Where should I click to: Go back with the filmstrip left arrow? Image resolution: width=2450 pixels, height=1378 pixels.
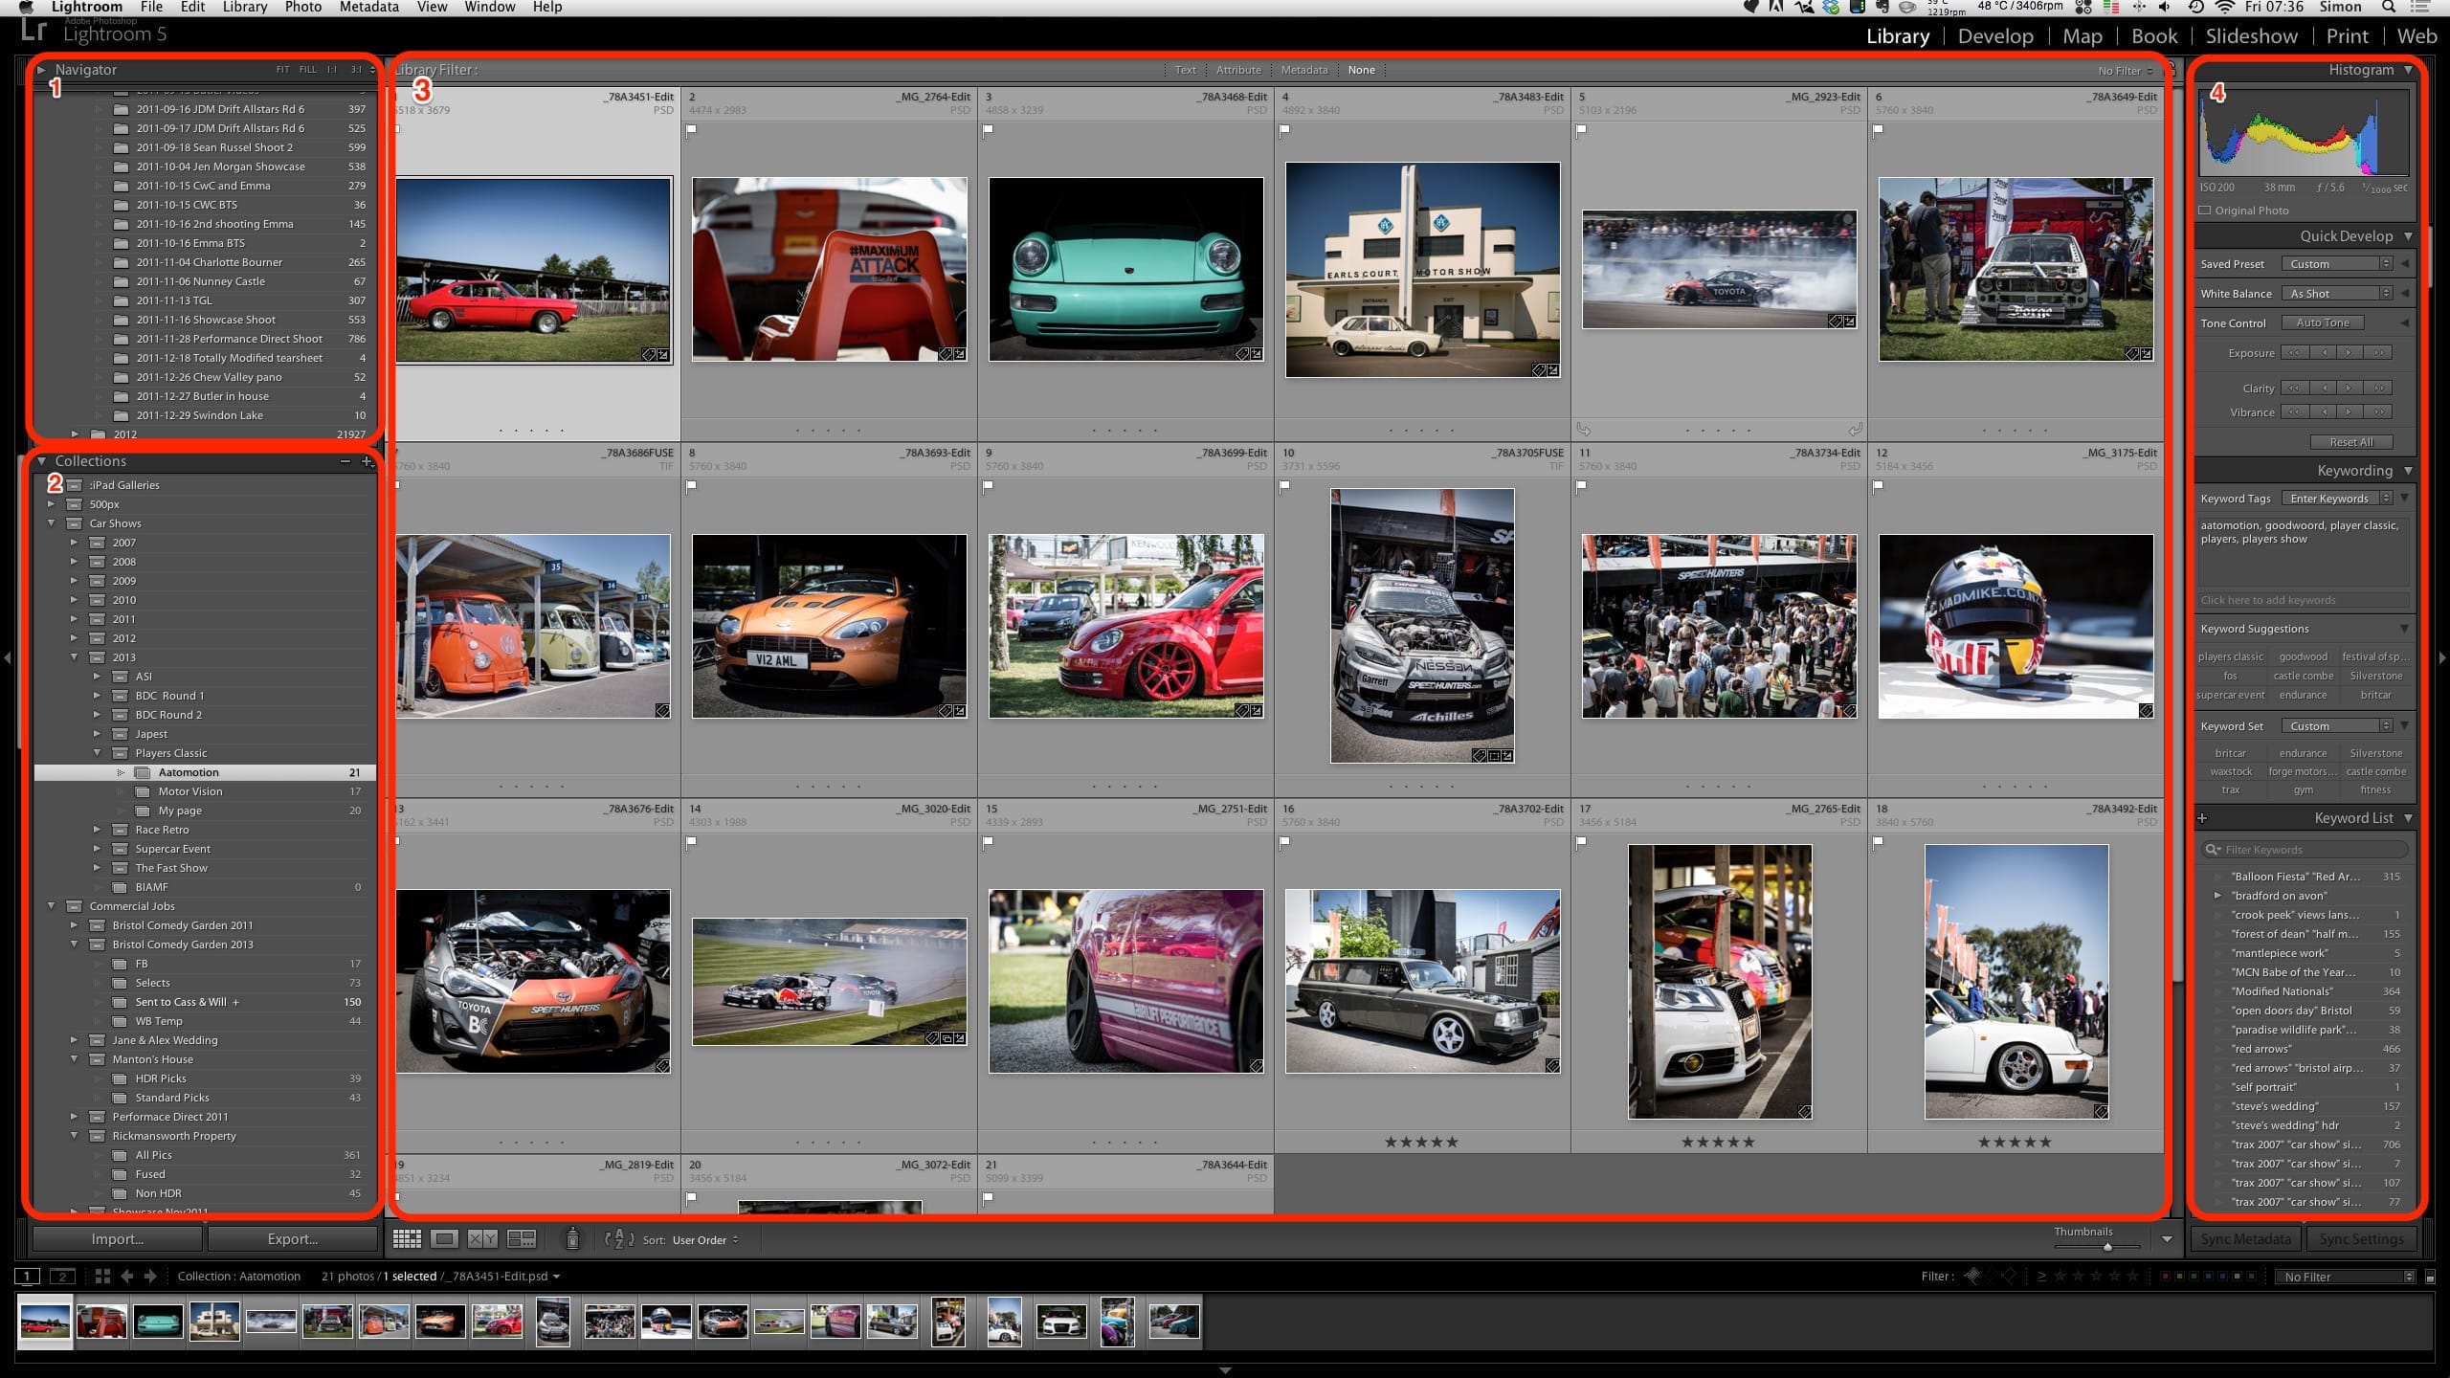(127, 1277)
